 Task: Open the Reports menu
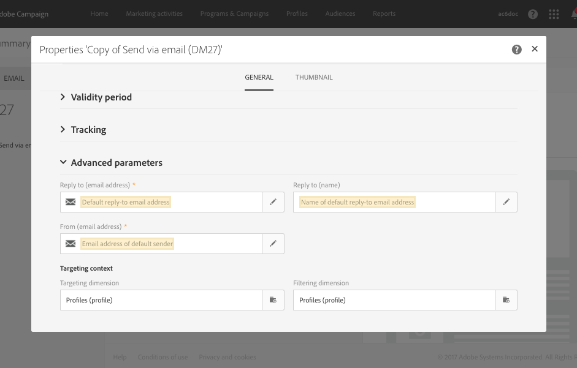pos(384,14)
